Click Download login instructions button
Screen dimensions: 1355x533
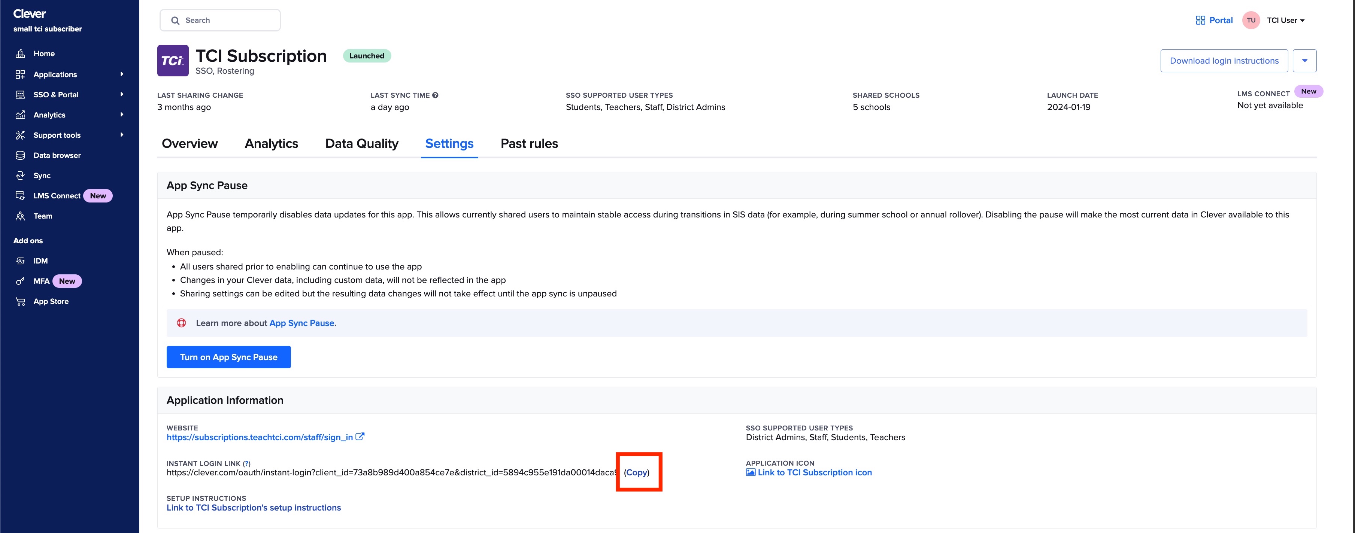point(1224,60)
